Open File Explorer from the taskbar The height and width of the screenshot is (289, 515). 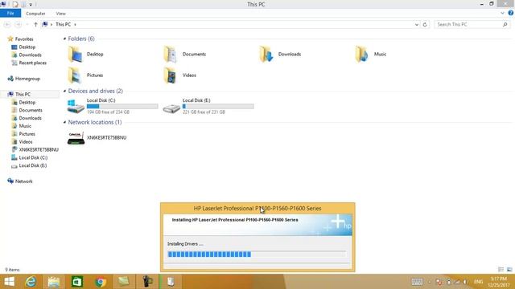(x=54, y=282)
